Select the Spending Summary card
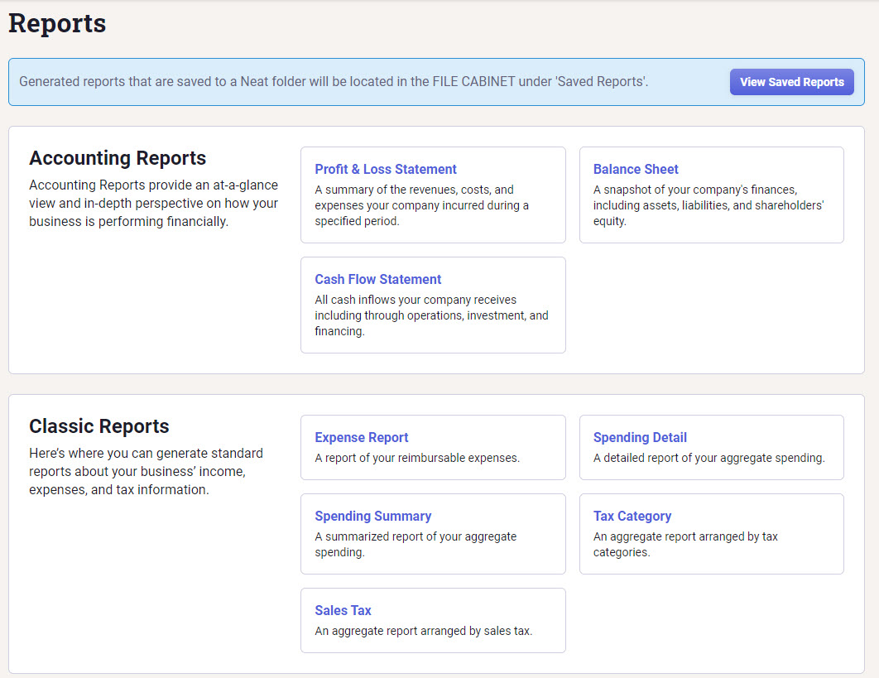Image resolution: width=879 pixels, height=678 pixels. coord(433,533)
